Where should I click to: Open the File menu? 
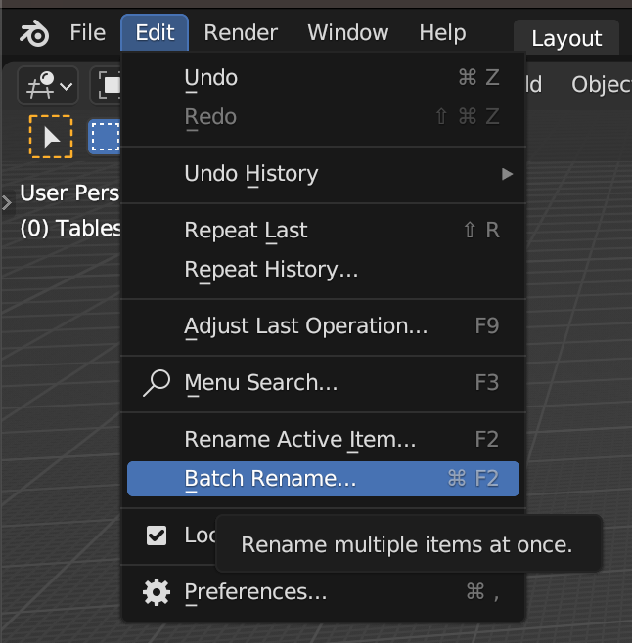87,33
